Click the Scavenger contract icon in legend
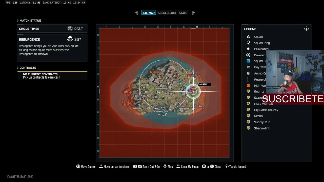This screenshot has height=182, width=324. click(x=248, y=97)
